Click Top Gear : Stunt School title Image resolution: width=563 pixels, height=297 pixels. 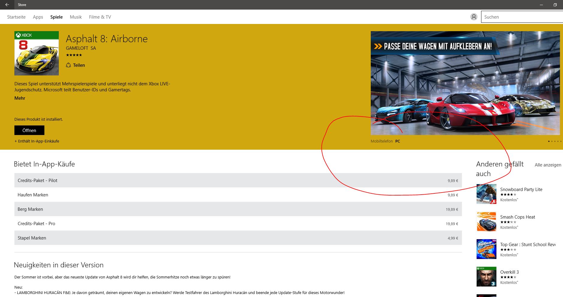(x=528, y=245)
